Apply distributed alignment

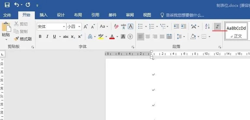[169, 37]
